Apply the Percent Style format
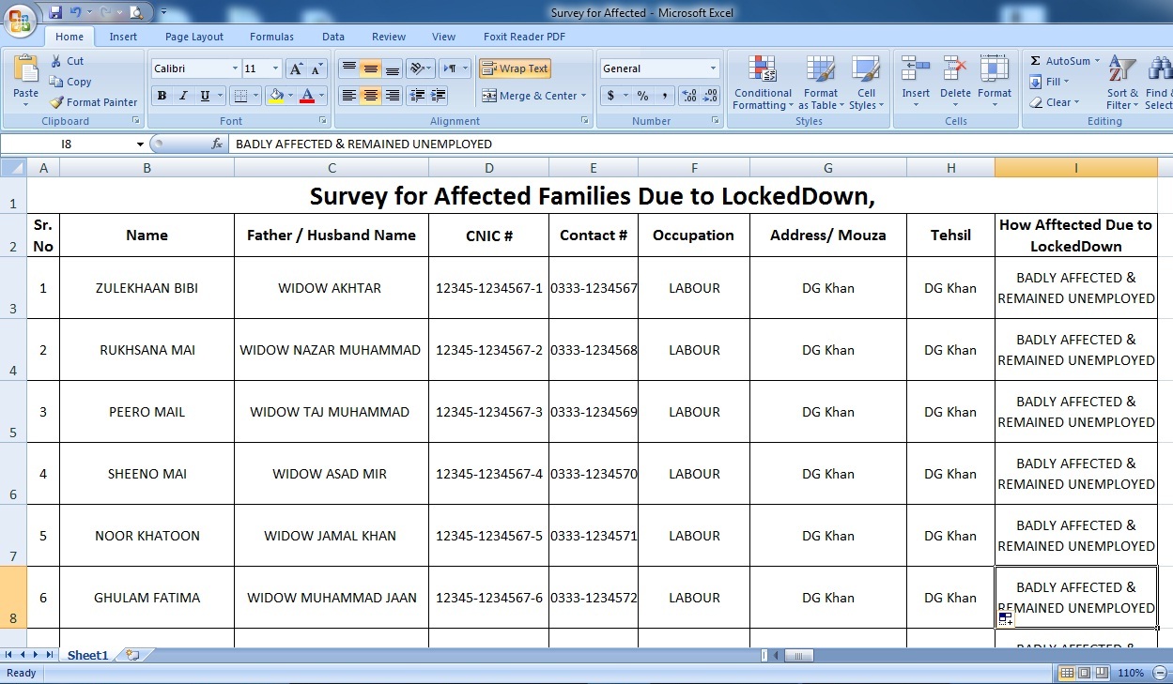 (641, 96)
